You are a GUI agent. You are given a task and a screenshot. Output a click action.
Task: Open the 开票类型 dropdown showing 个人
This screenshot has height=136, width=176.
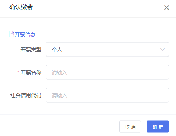click(107, 50)
